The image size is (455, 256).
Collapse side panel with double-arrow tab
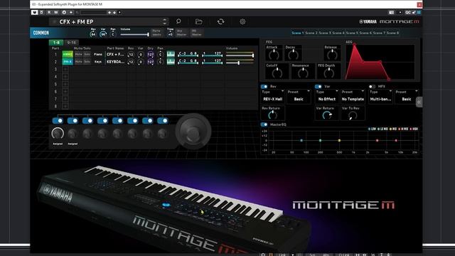(x=419, y=102)
